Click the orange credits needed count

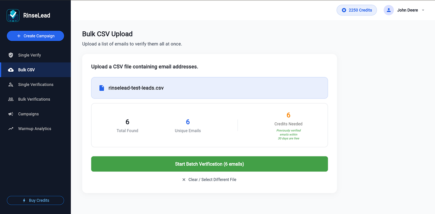[x=289, y=115]
